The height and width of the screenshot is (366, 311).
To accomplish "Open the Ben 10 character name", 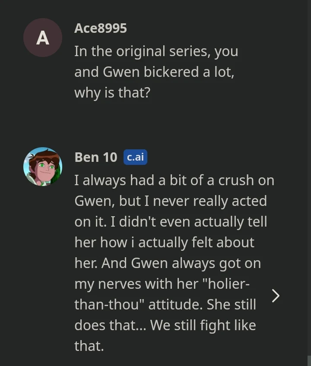I will (x=95, y=157).
